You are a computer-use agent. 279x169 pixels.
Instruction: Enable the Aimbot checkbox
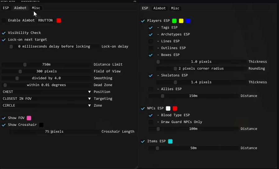tap(4, 21)
